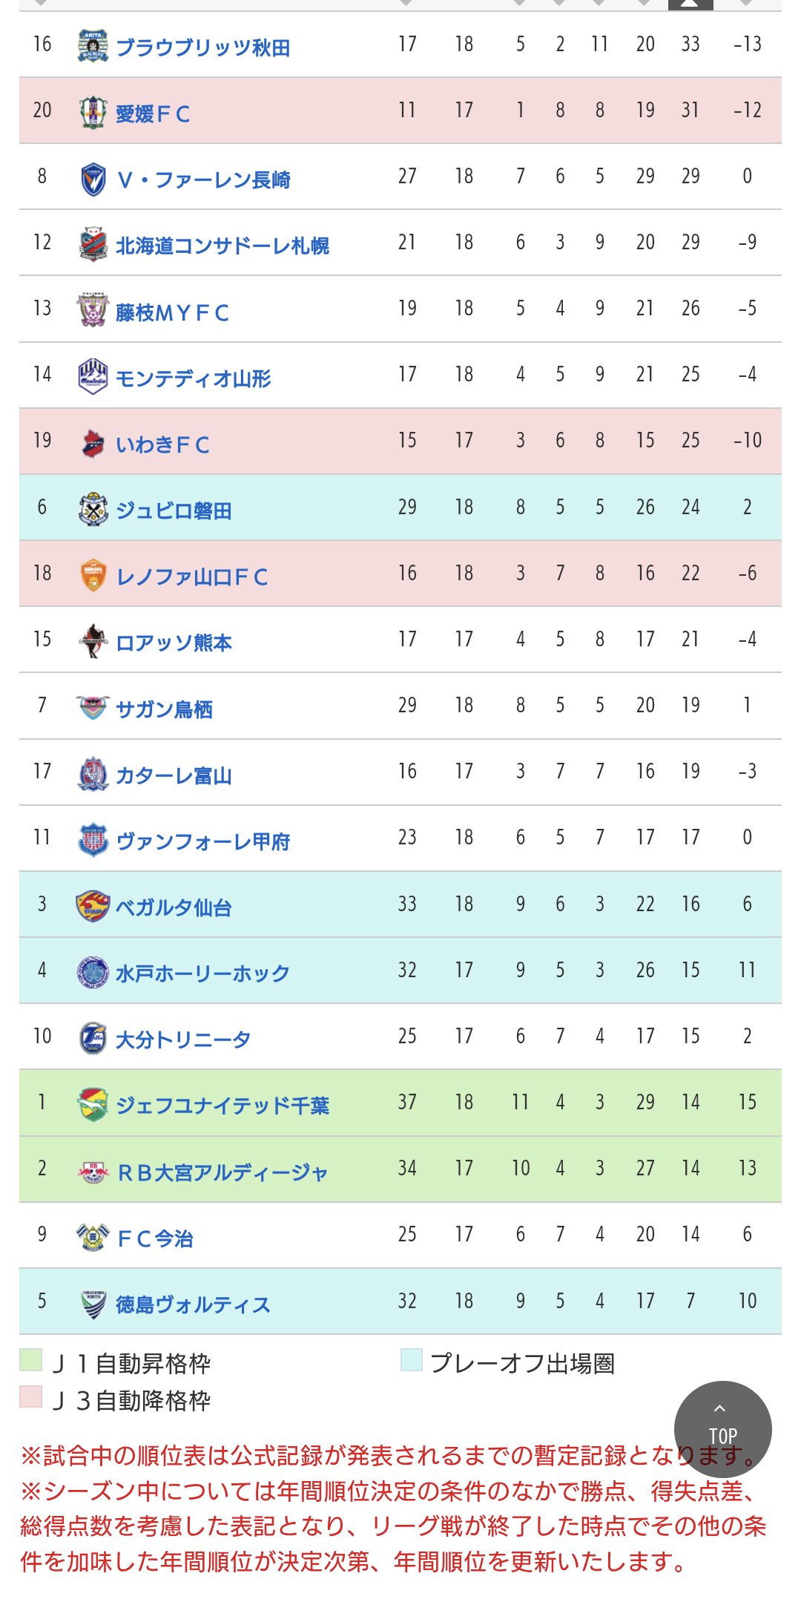Screen dimensions: 801x1602
Task: Tap the 徳島ヴォルティス logo icon
Action: tap(93, 1303)
